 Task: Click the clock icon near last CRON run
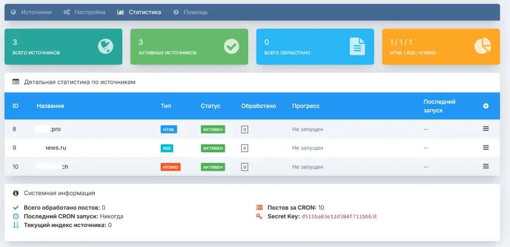coord(16,216)
